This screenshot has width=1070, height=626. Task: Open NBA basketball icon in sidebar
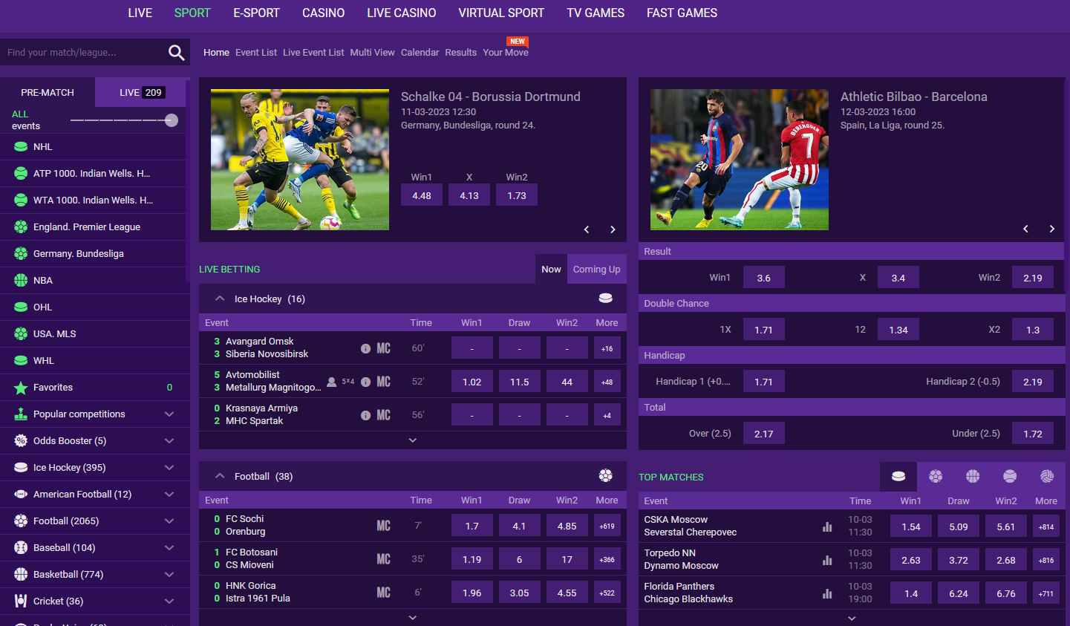21,281
